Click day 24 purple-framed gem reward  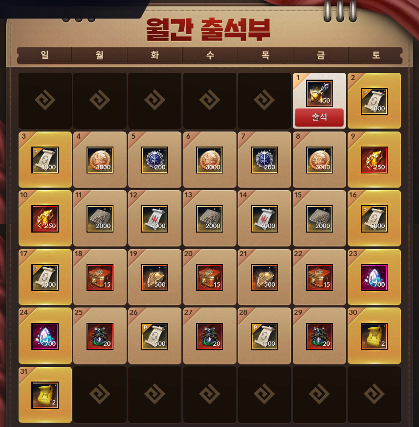(45, 336)
